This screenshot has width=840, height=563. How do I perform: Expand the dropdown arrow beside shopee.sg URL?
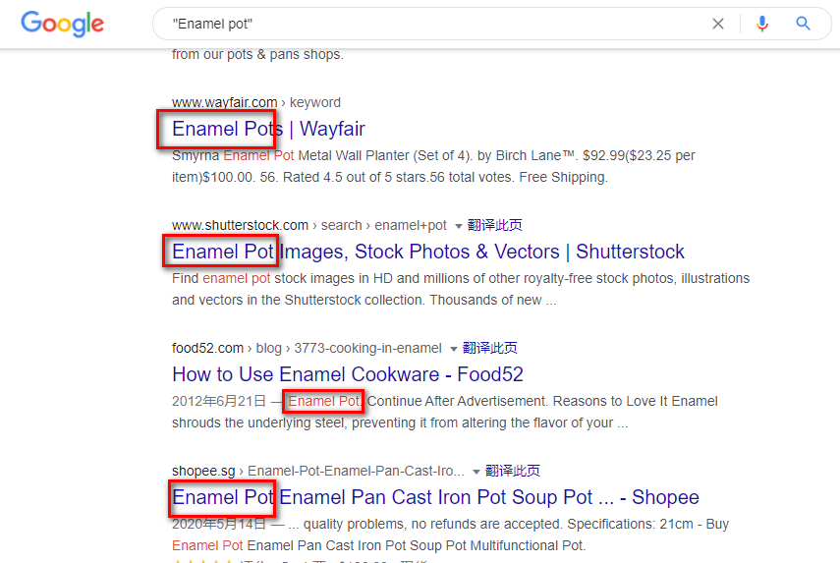click(476, 472)
